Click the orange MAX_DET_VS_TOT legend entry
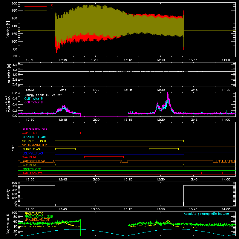This screenshot has height=239, width=239. pyautogui.click(x=37, y=220)
